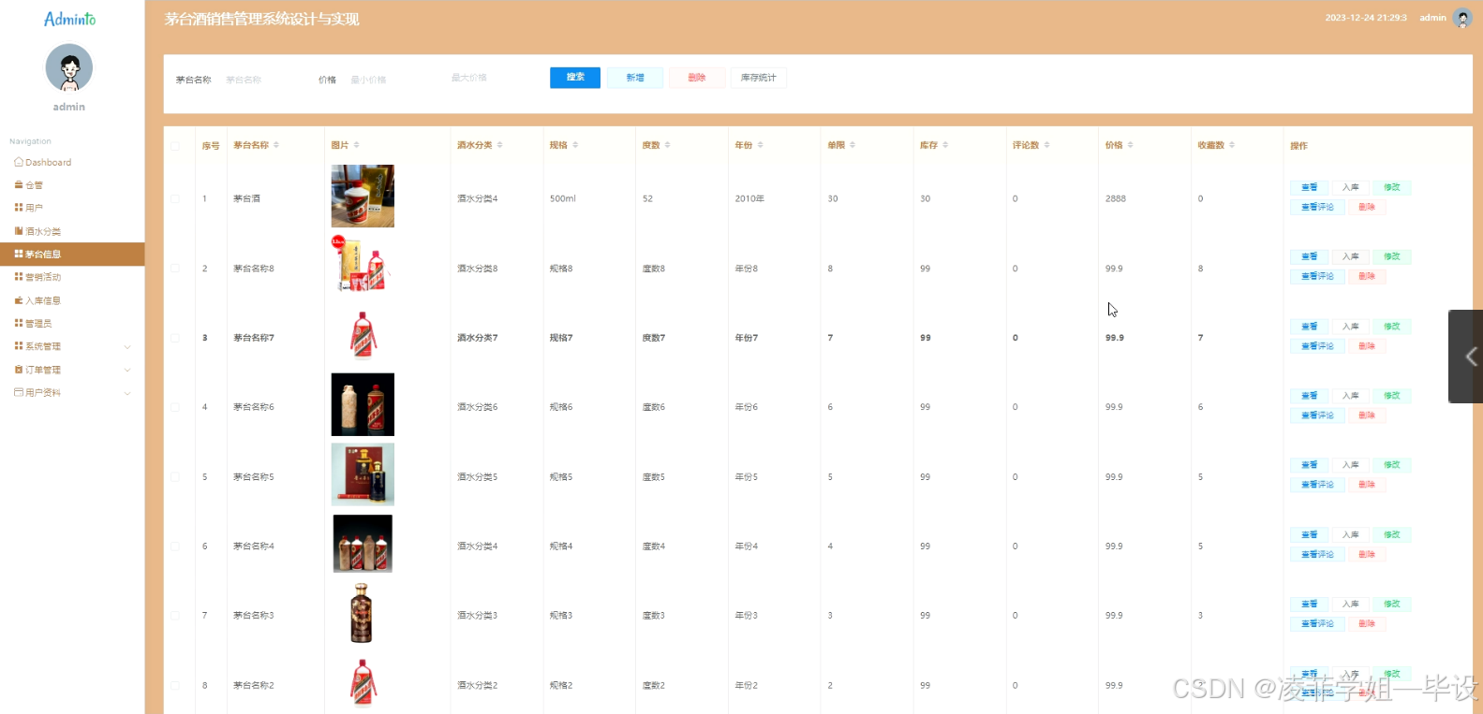The image size is (1483, 714).
Task: Click the 用户 grid icon in sidebar
Action: pos(19,208)
